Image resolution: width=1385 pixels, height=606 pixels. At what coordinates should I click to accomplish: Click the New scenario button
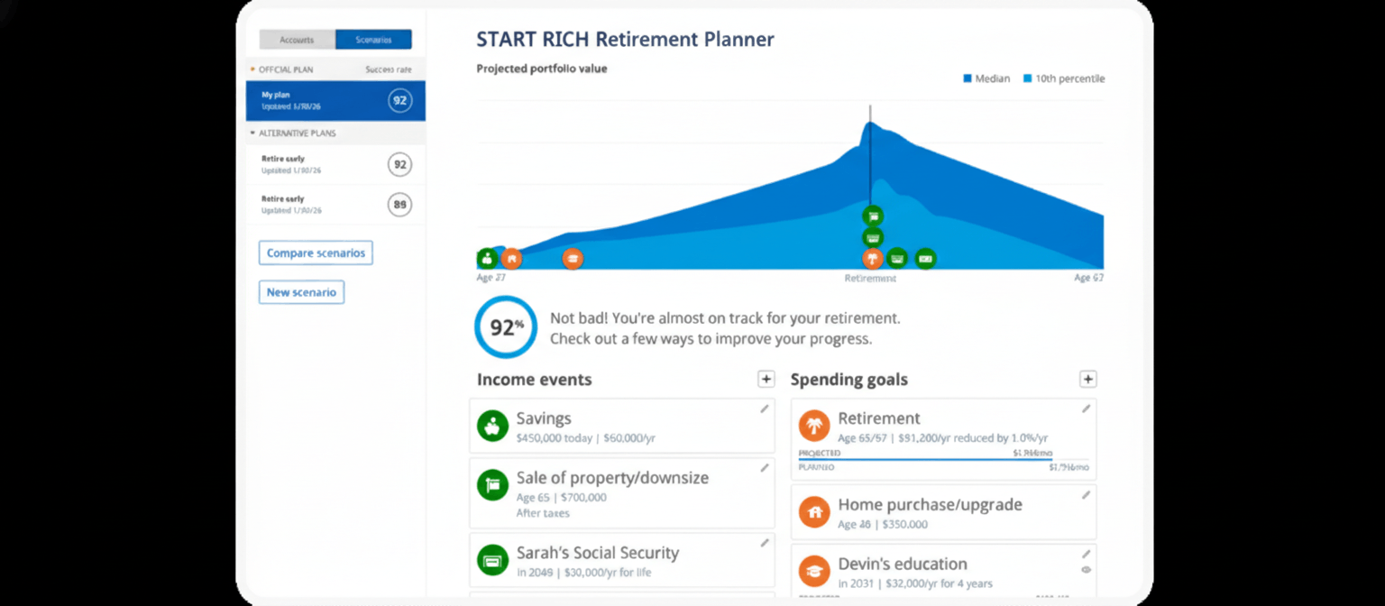[301, 292]
